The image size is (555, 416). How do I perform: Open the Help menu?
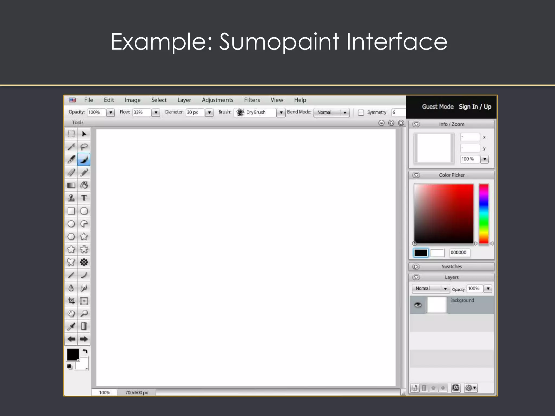point(300,100)
